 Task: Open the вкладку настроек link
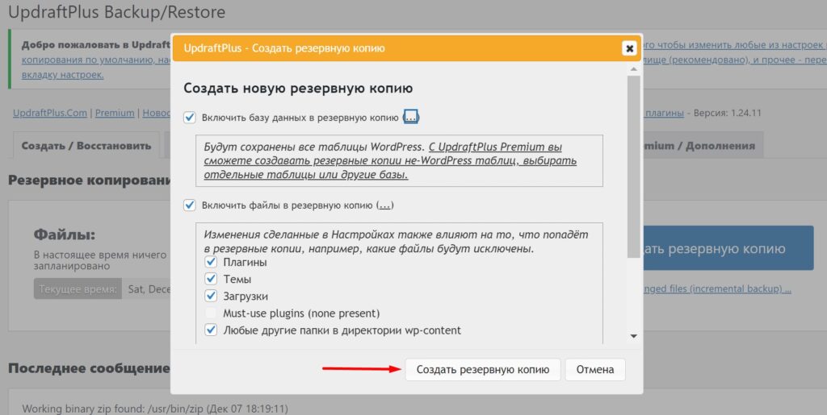(63, 75)
